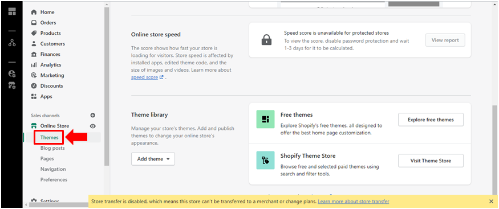Click the Finances bank icon
Viewport: 499px width, 209px height.
(x=34, y=54)
